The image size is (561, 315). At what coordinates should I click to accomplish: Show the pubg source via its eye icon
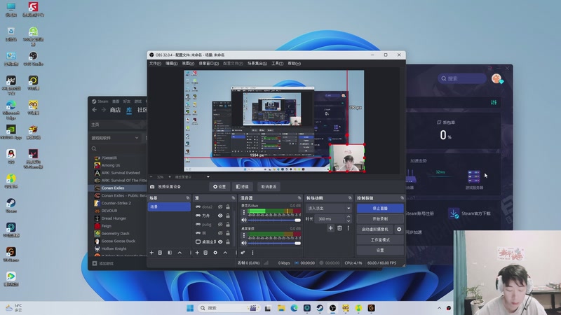(220, 224)
